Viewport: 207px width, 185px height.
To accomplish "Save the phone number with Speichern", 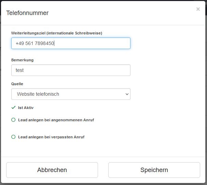I will point(154,170).
